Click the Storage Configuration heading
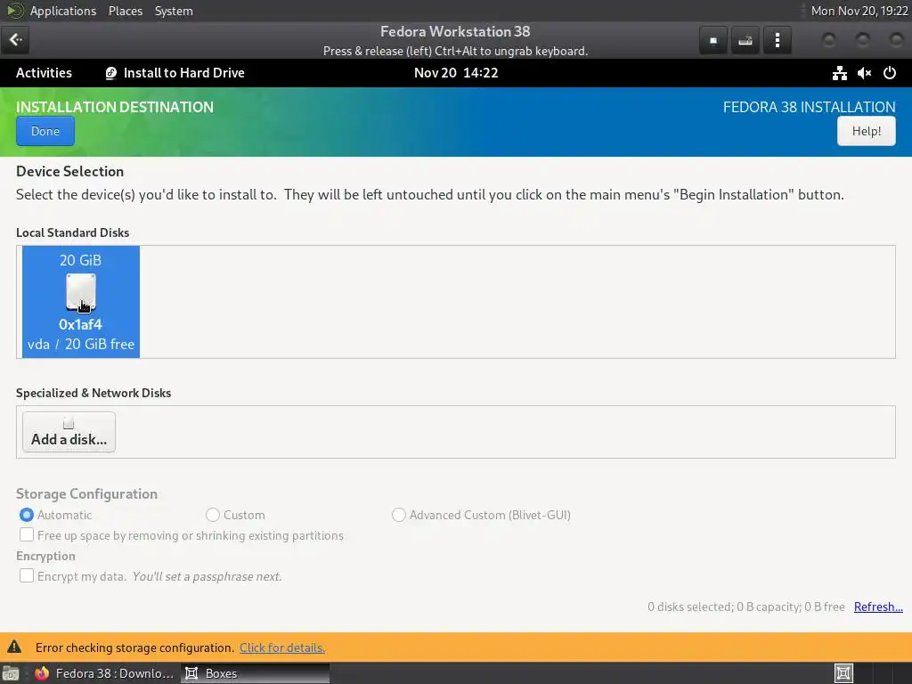This screenshot has width=912, height=684. point(86,493)
